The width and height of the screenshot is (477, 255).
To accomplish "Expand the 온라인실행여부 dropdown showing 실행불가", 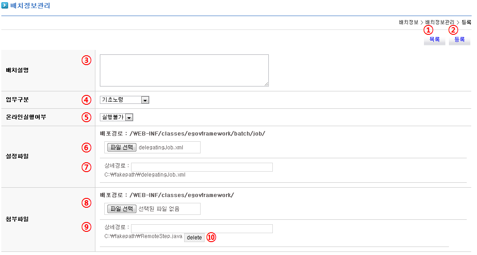I will [x=116, y=118].
